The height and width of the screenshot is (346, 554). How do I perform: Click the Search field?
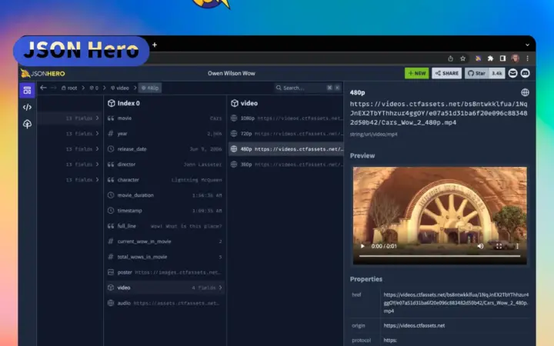[308, 88]
